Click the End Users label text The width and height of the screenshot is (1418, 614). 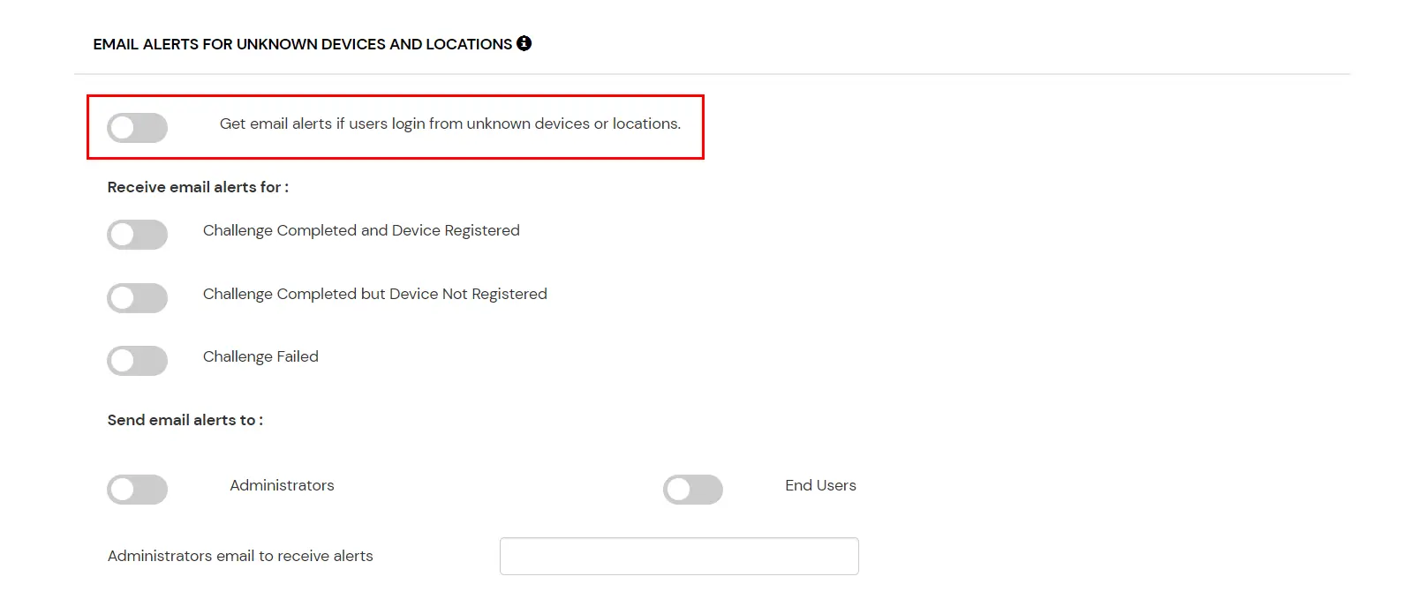click(x=820, y=485)
